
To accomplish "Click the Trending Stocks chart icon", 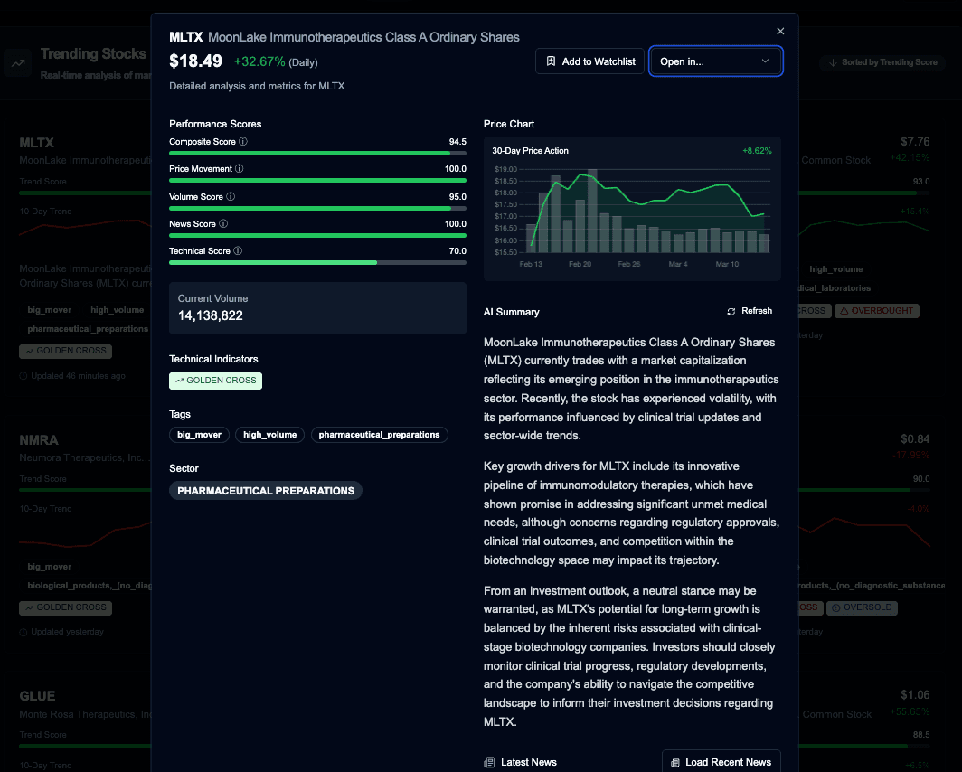I will click(x=18, y=62).
